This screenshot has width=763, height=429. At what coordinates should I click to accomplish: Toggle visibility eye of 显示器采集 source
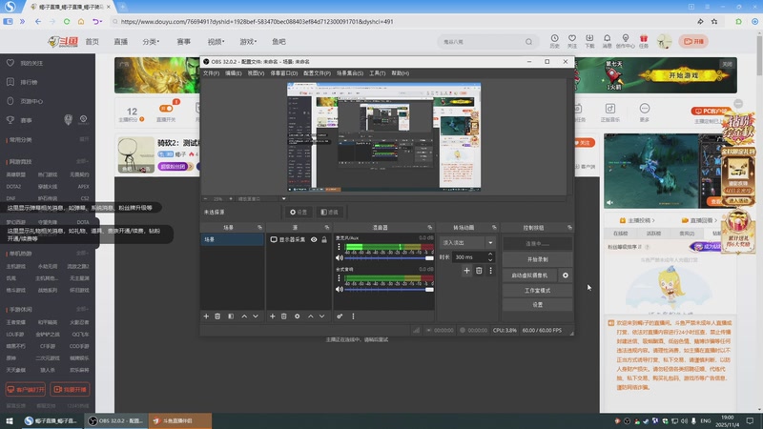[314, 240]
